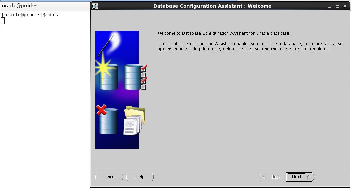Maximize the Database Configuration Assistant window

click(x=337, y=6)
